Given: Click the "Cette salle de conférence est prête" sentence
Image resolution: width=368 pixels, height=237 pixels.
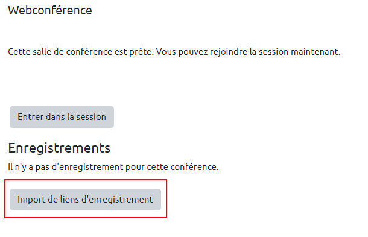Looking at the screenshot, I should tap(81, 52).
